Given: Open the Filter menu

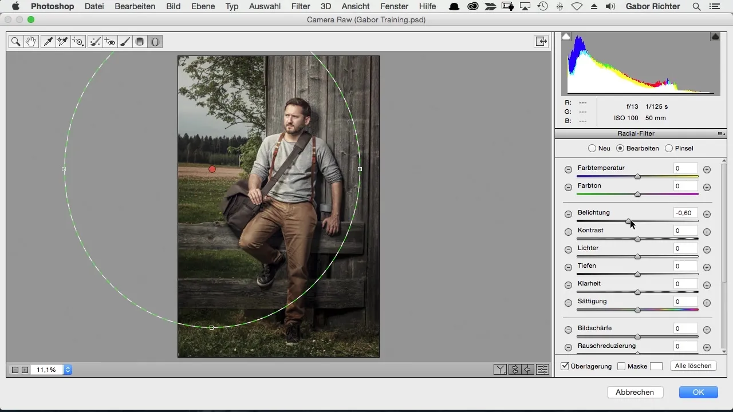Looking at the screenshot, I should [301, 6].
